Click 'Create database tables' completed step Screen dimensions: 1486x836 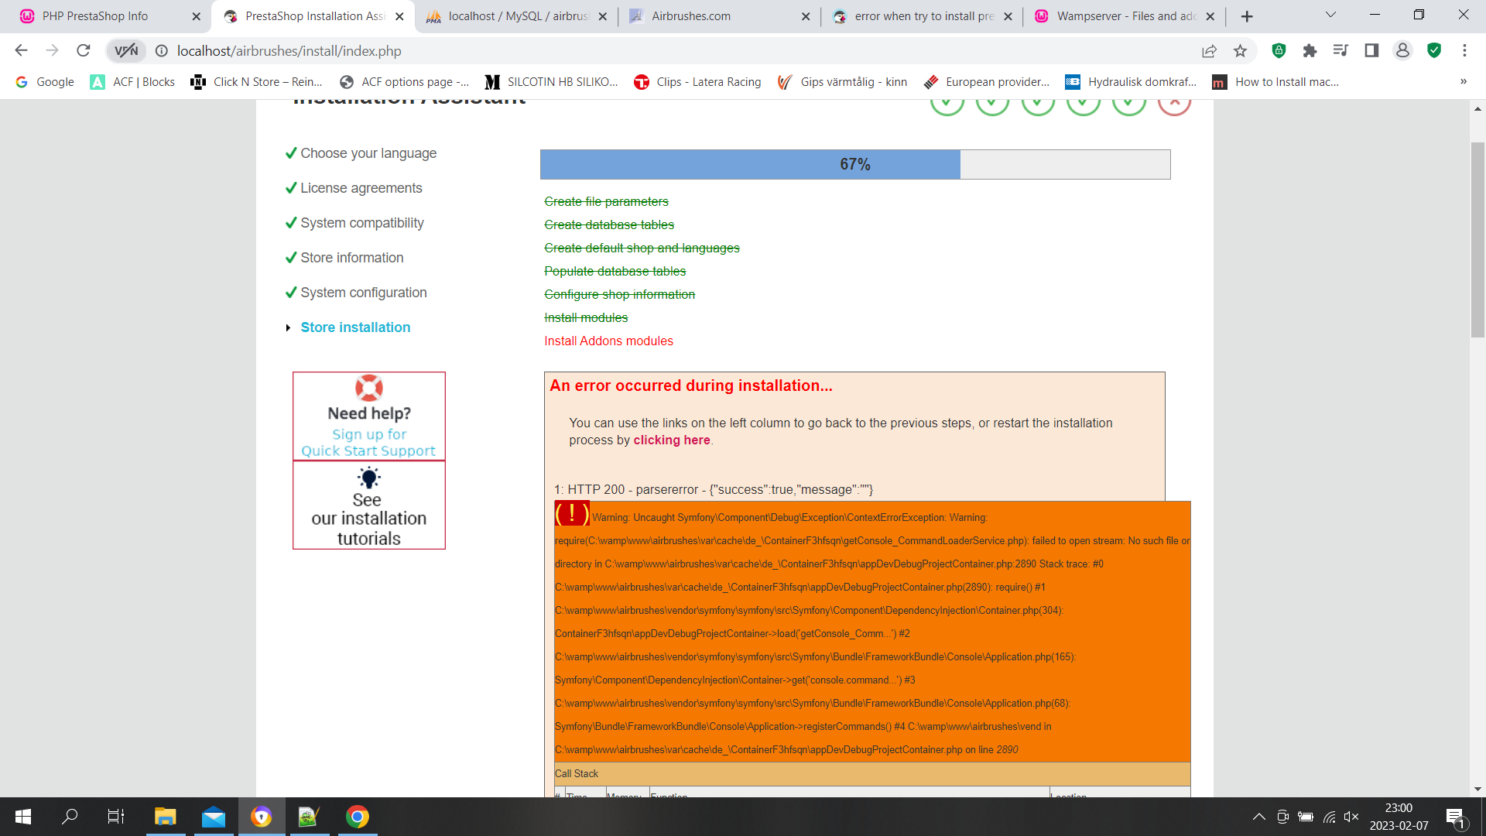click(609, 224)
